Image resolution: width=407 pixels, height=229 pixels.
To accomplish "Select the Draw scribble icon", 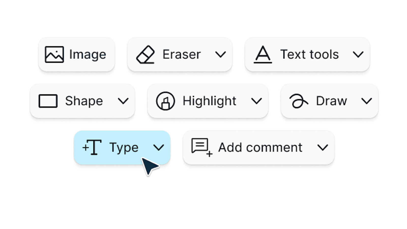I will pos(298,101).
